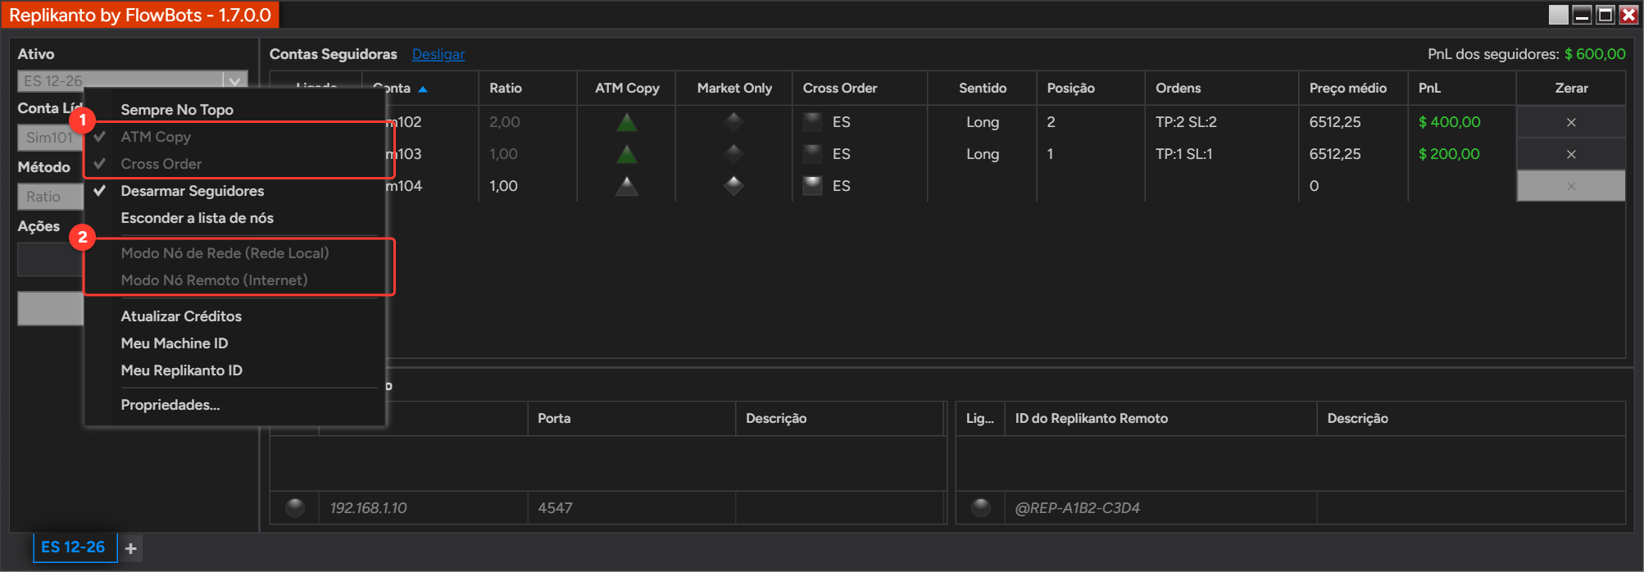Close the Replikanto window
The height and width of the screenshot is (572, 1644).
1629,15
